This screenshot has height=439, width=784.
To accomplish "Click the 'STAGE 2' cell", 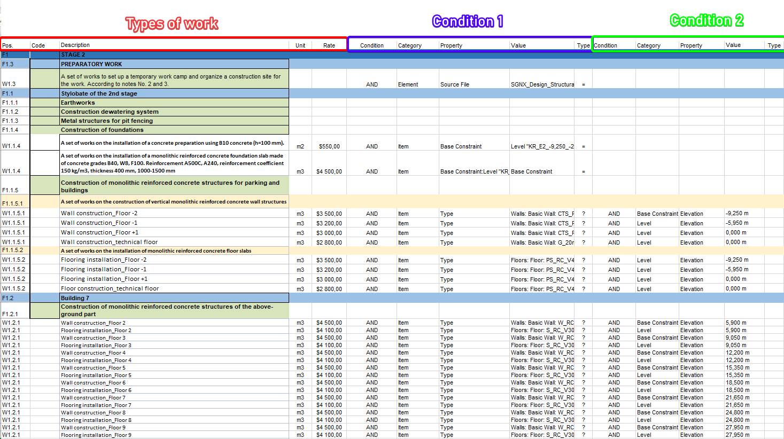I will [174, 54].
